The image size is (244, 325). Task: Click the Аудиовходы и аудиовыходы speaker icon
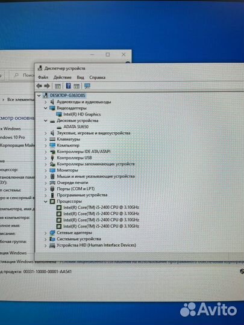click(x=52, y=102)
